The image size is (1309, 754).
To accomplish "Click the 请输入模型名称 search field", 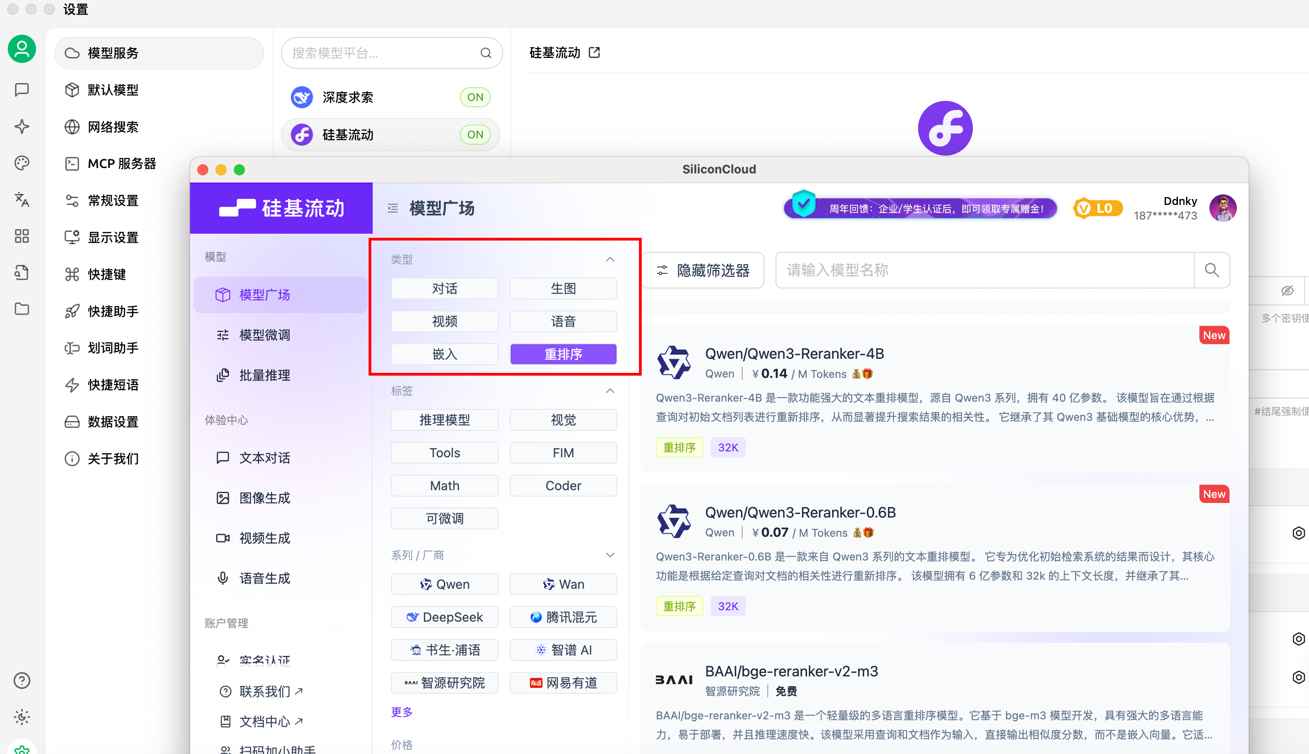I will pos(985,270).
